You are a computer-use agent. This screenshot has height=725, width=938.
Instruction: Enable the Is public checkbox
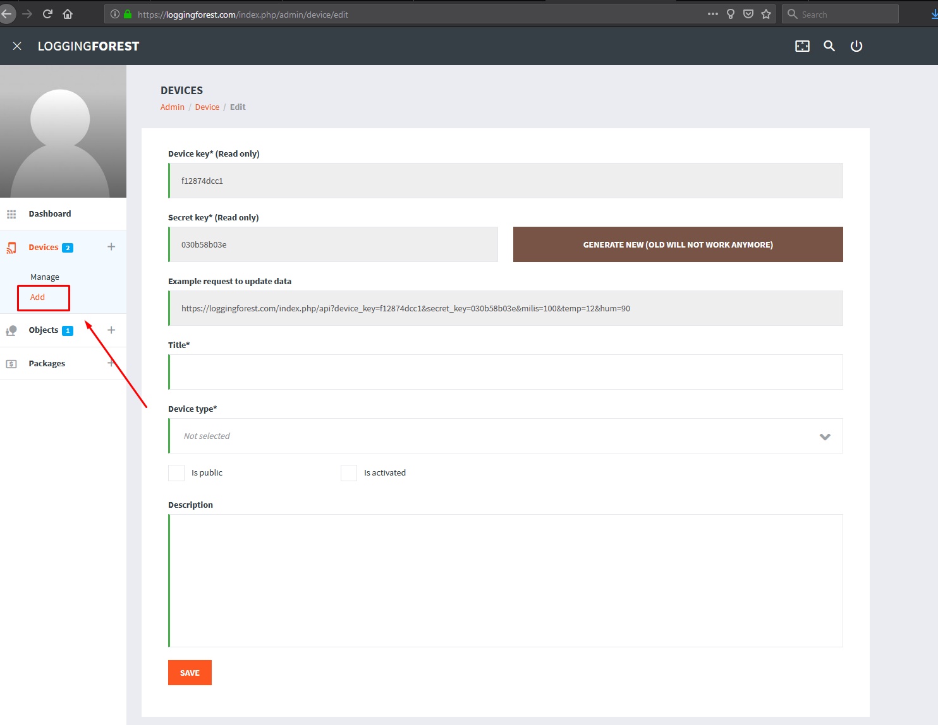click(176, 473)
